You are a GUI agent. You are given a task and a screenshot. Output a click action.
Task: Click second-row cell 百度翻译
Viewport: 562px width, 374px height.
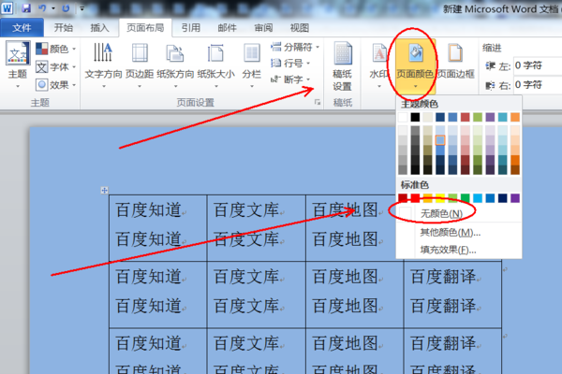[452, 295]
